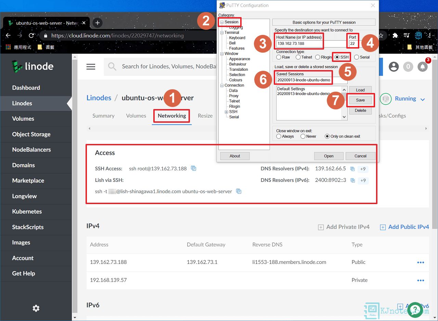Viewport: 438px width, 321px height.
Task: Click the help question mark bubble
Action: (415, 310)
